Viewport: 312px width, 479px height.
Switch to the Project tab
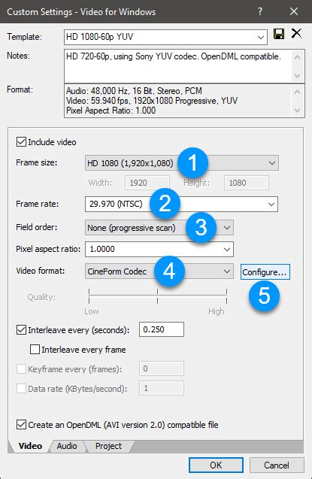click(x=108, y=446)
